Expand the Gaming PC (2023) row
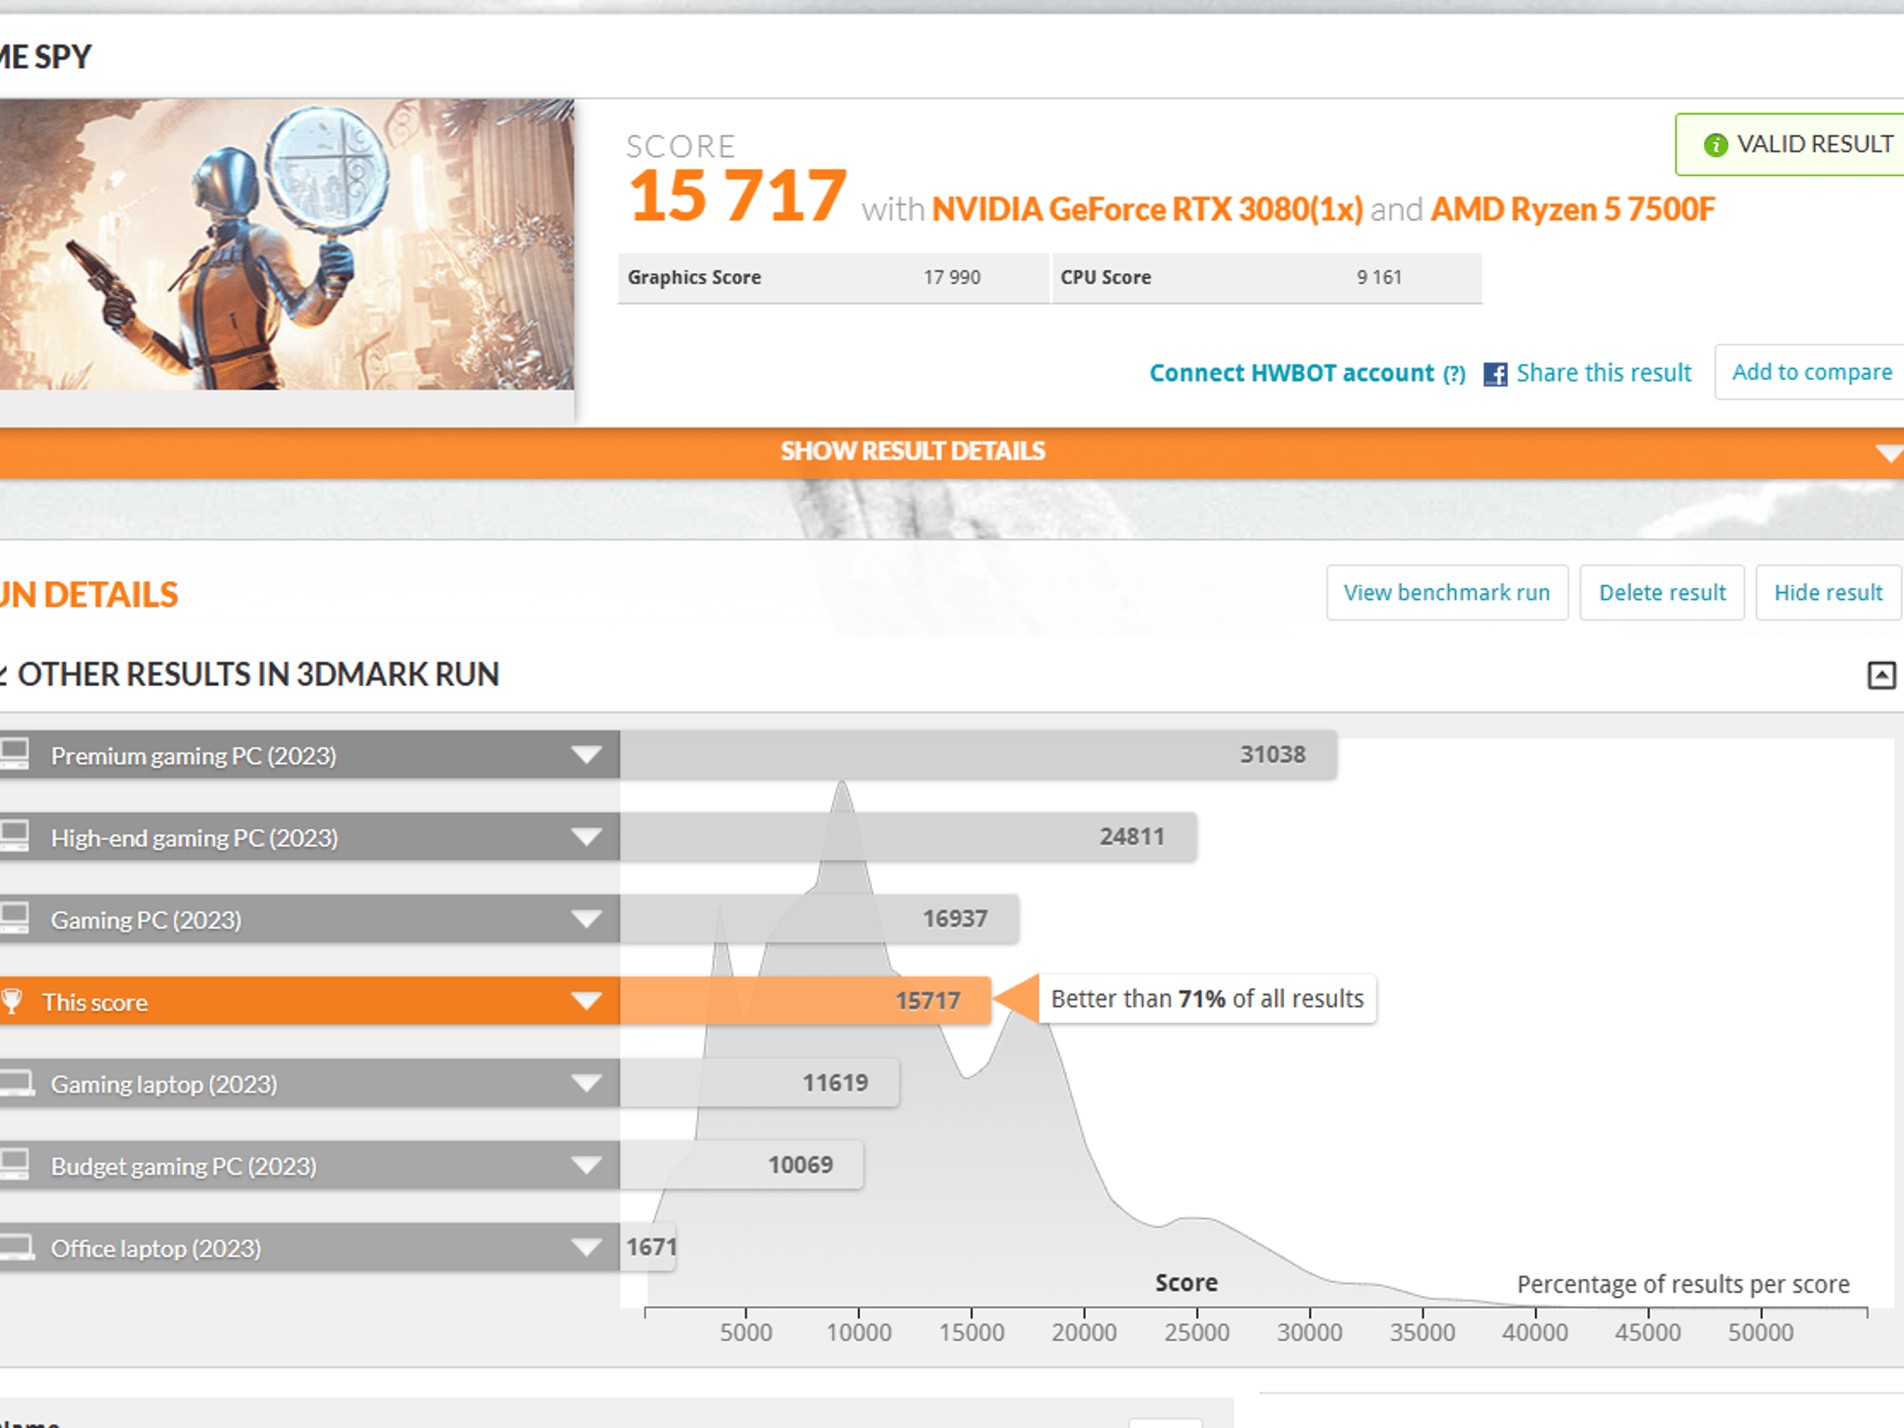1904x1428 pixels. [x=586, y=919]
